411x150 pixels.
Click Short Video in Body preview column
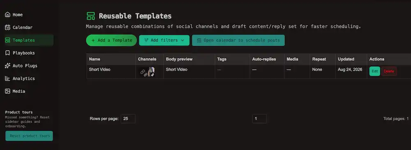pos(177,69)
